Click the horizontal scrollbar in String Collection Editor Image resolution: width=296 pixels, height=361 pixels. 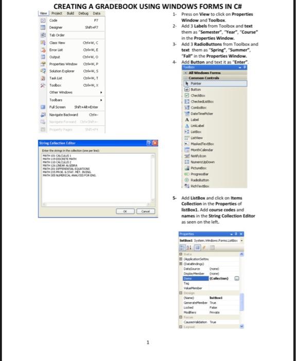click(96, 204)
